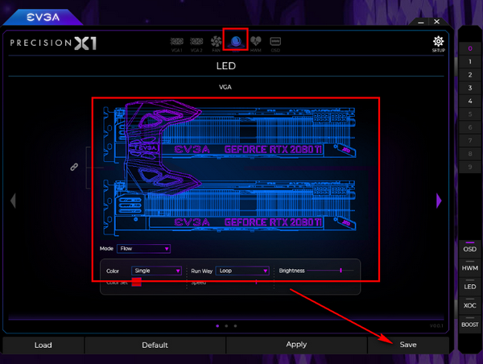Screen dimensions: 483x364
Task: Open the Run Way dropdown set to Loop
Action: (x=242, y=271)
